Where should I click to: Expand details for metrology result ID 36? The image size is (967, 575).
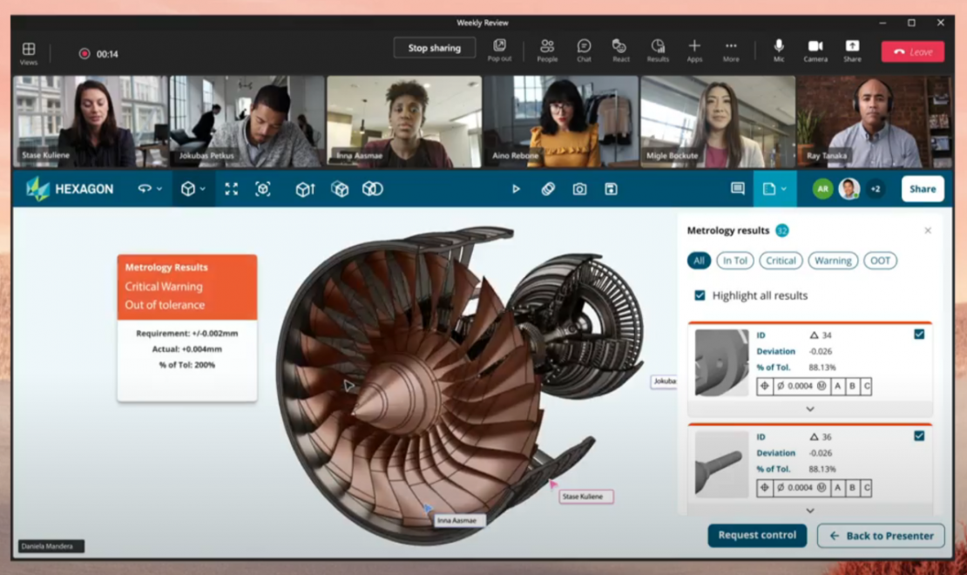coord(810,511)
